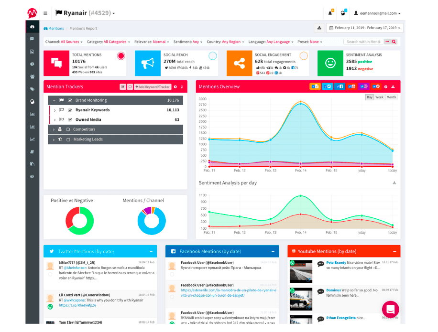Open the Preset: None menu
Image resolution: width=438 pixels, height=332 pixels.
coord(310,42)
